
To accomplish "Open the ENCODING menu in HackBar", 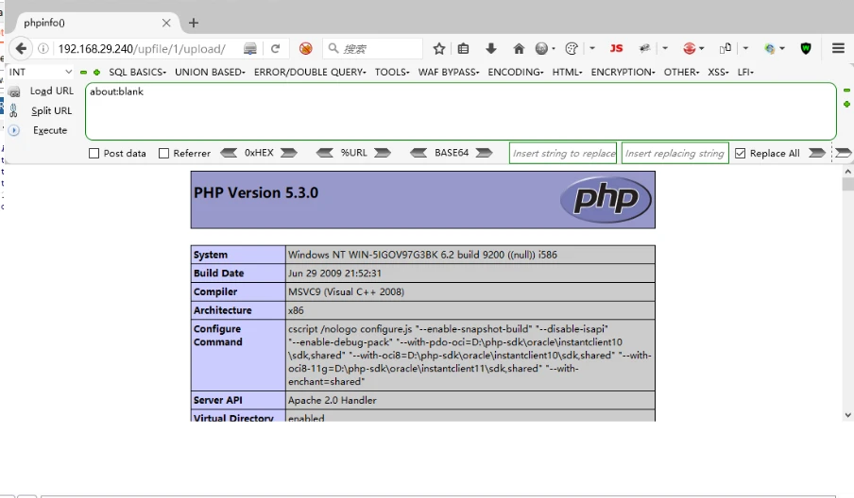I will click(515, 72).
